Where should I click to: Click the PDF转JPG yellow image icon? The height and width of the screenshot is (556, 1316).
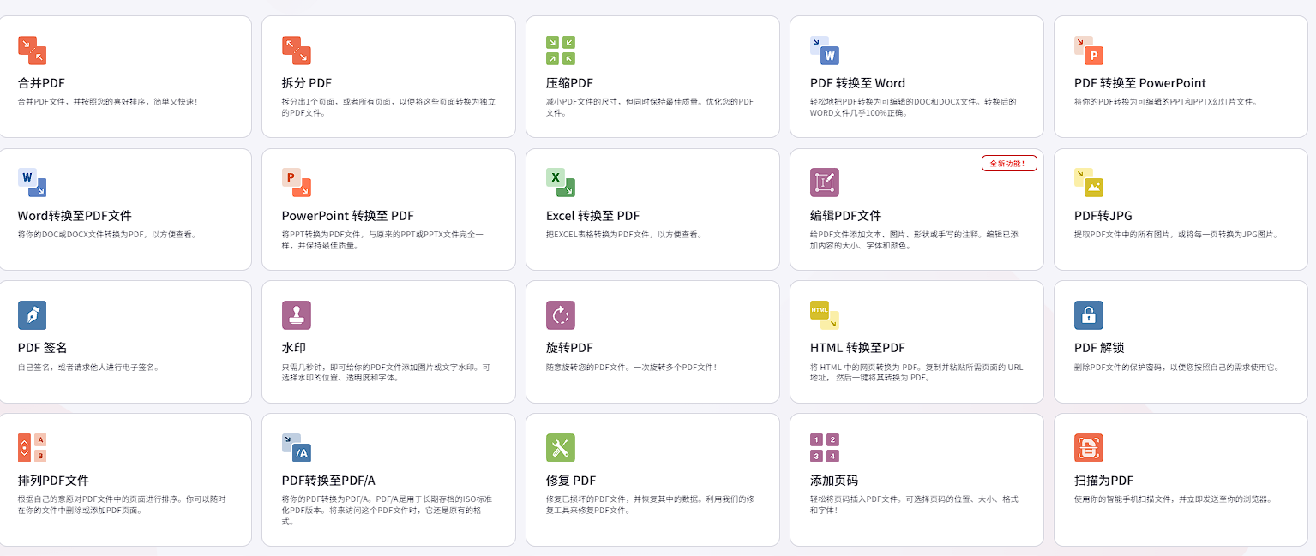[1088, 182]
